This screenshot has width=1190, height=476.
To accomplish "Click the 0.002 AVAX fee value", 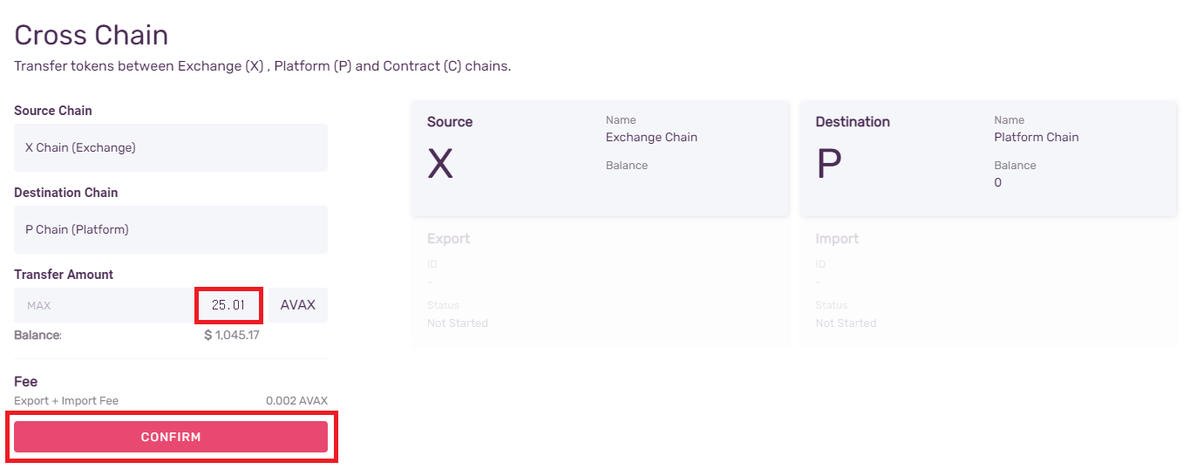I will tap(296, 401).
